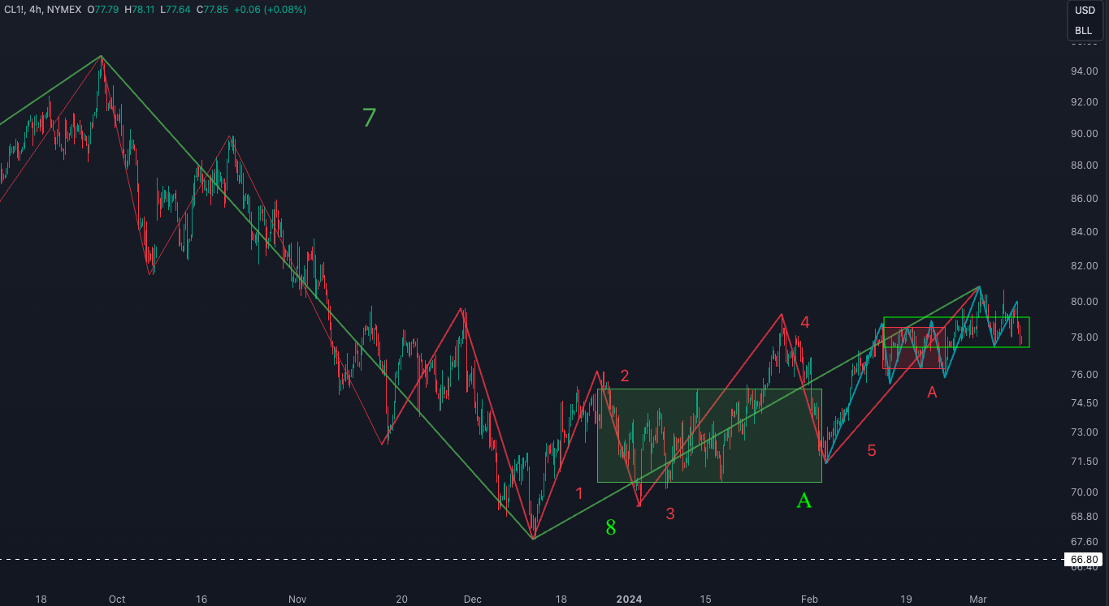The width and height of the screenshot is (1109, 606).
Task: Click the 2024 label on time axis
Action: coord(629,600)
